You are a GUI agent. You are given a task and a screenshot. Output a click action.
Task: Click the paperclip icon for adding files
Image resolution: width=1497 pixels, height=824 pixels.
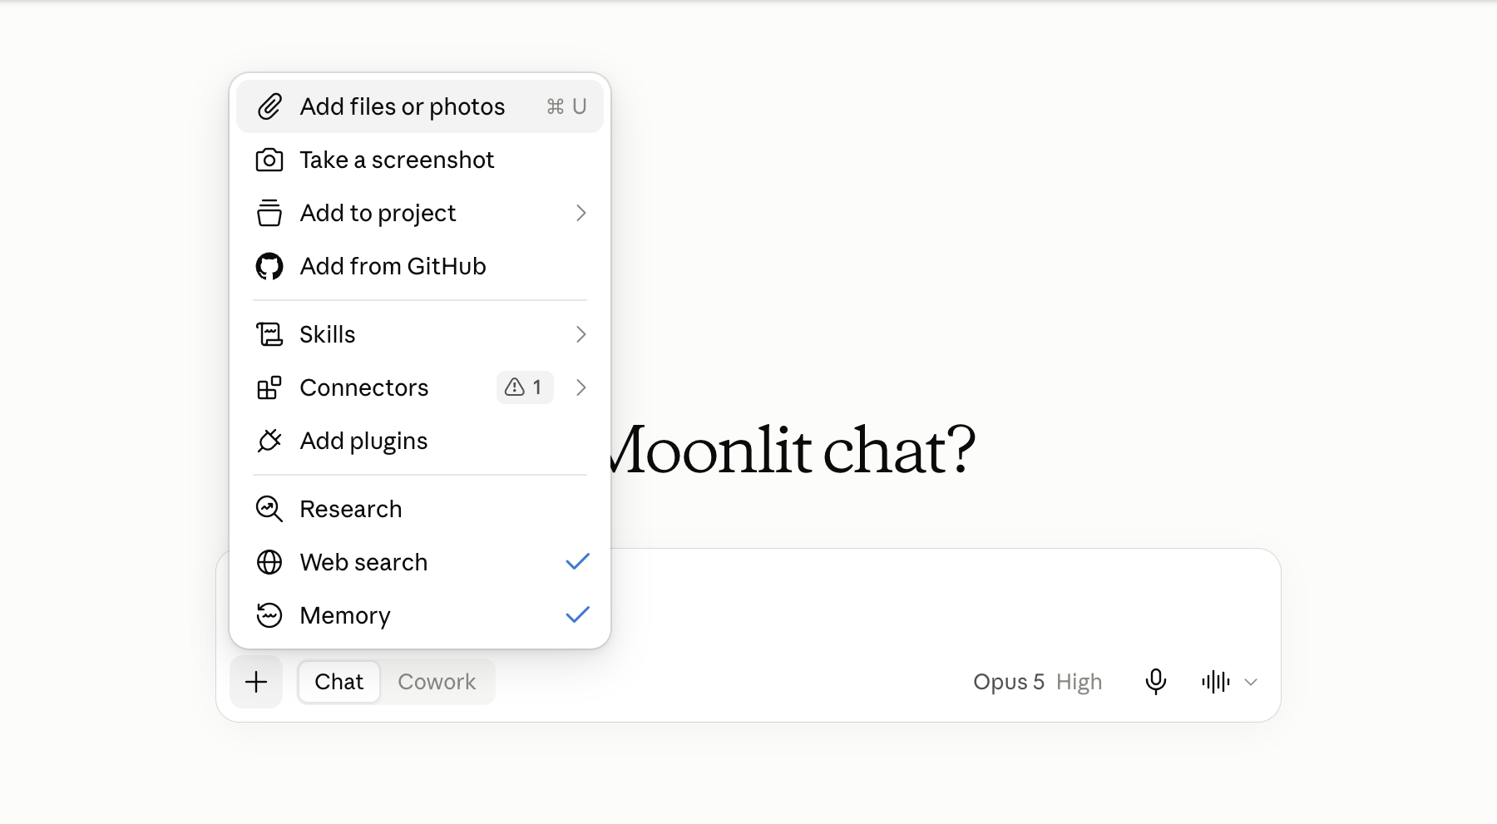[x=269, y=106]
